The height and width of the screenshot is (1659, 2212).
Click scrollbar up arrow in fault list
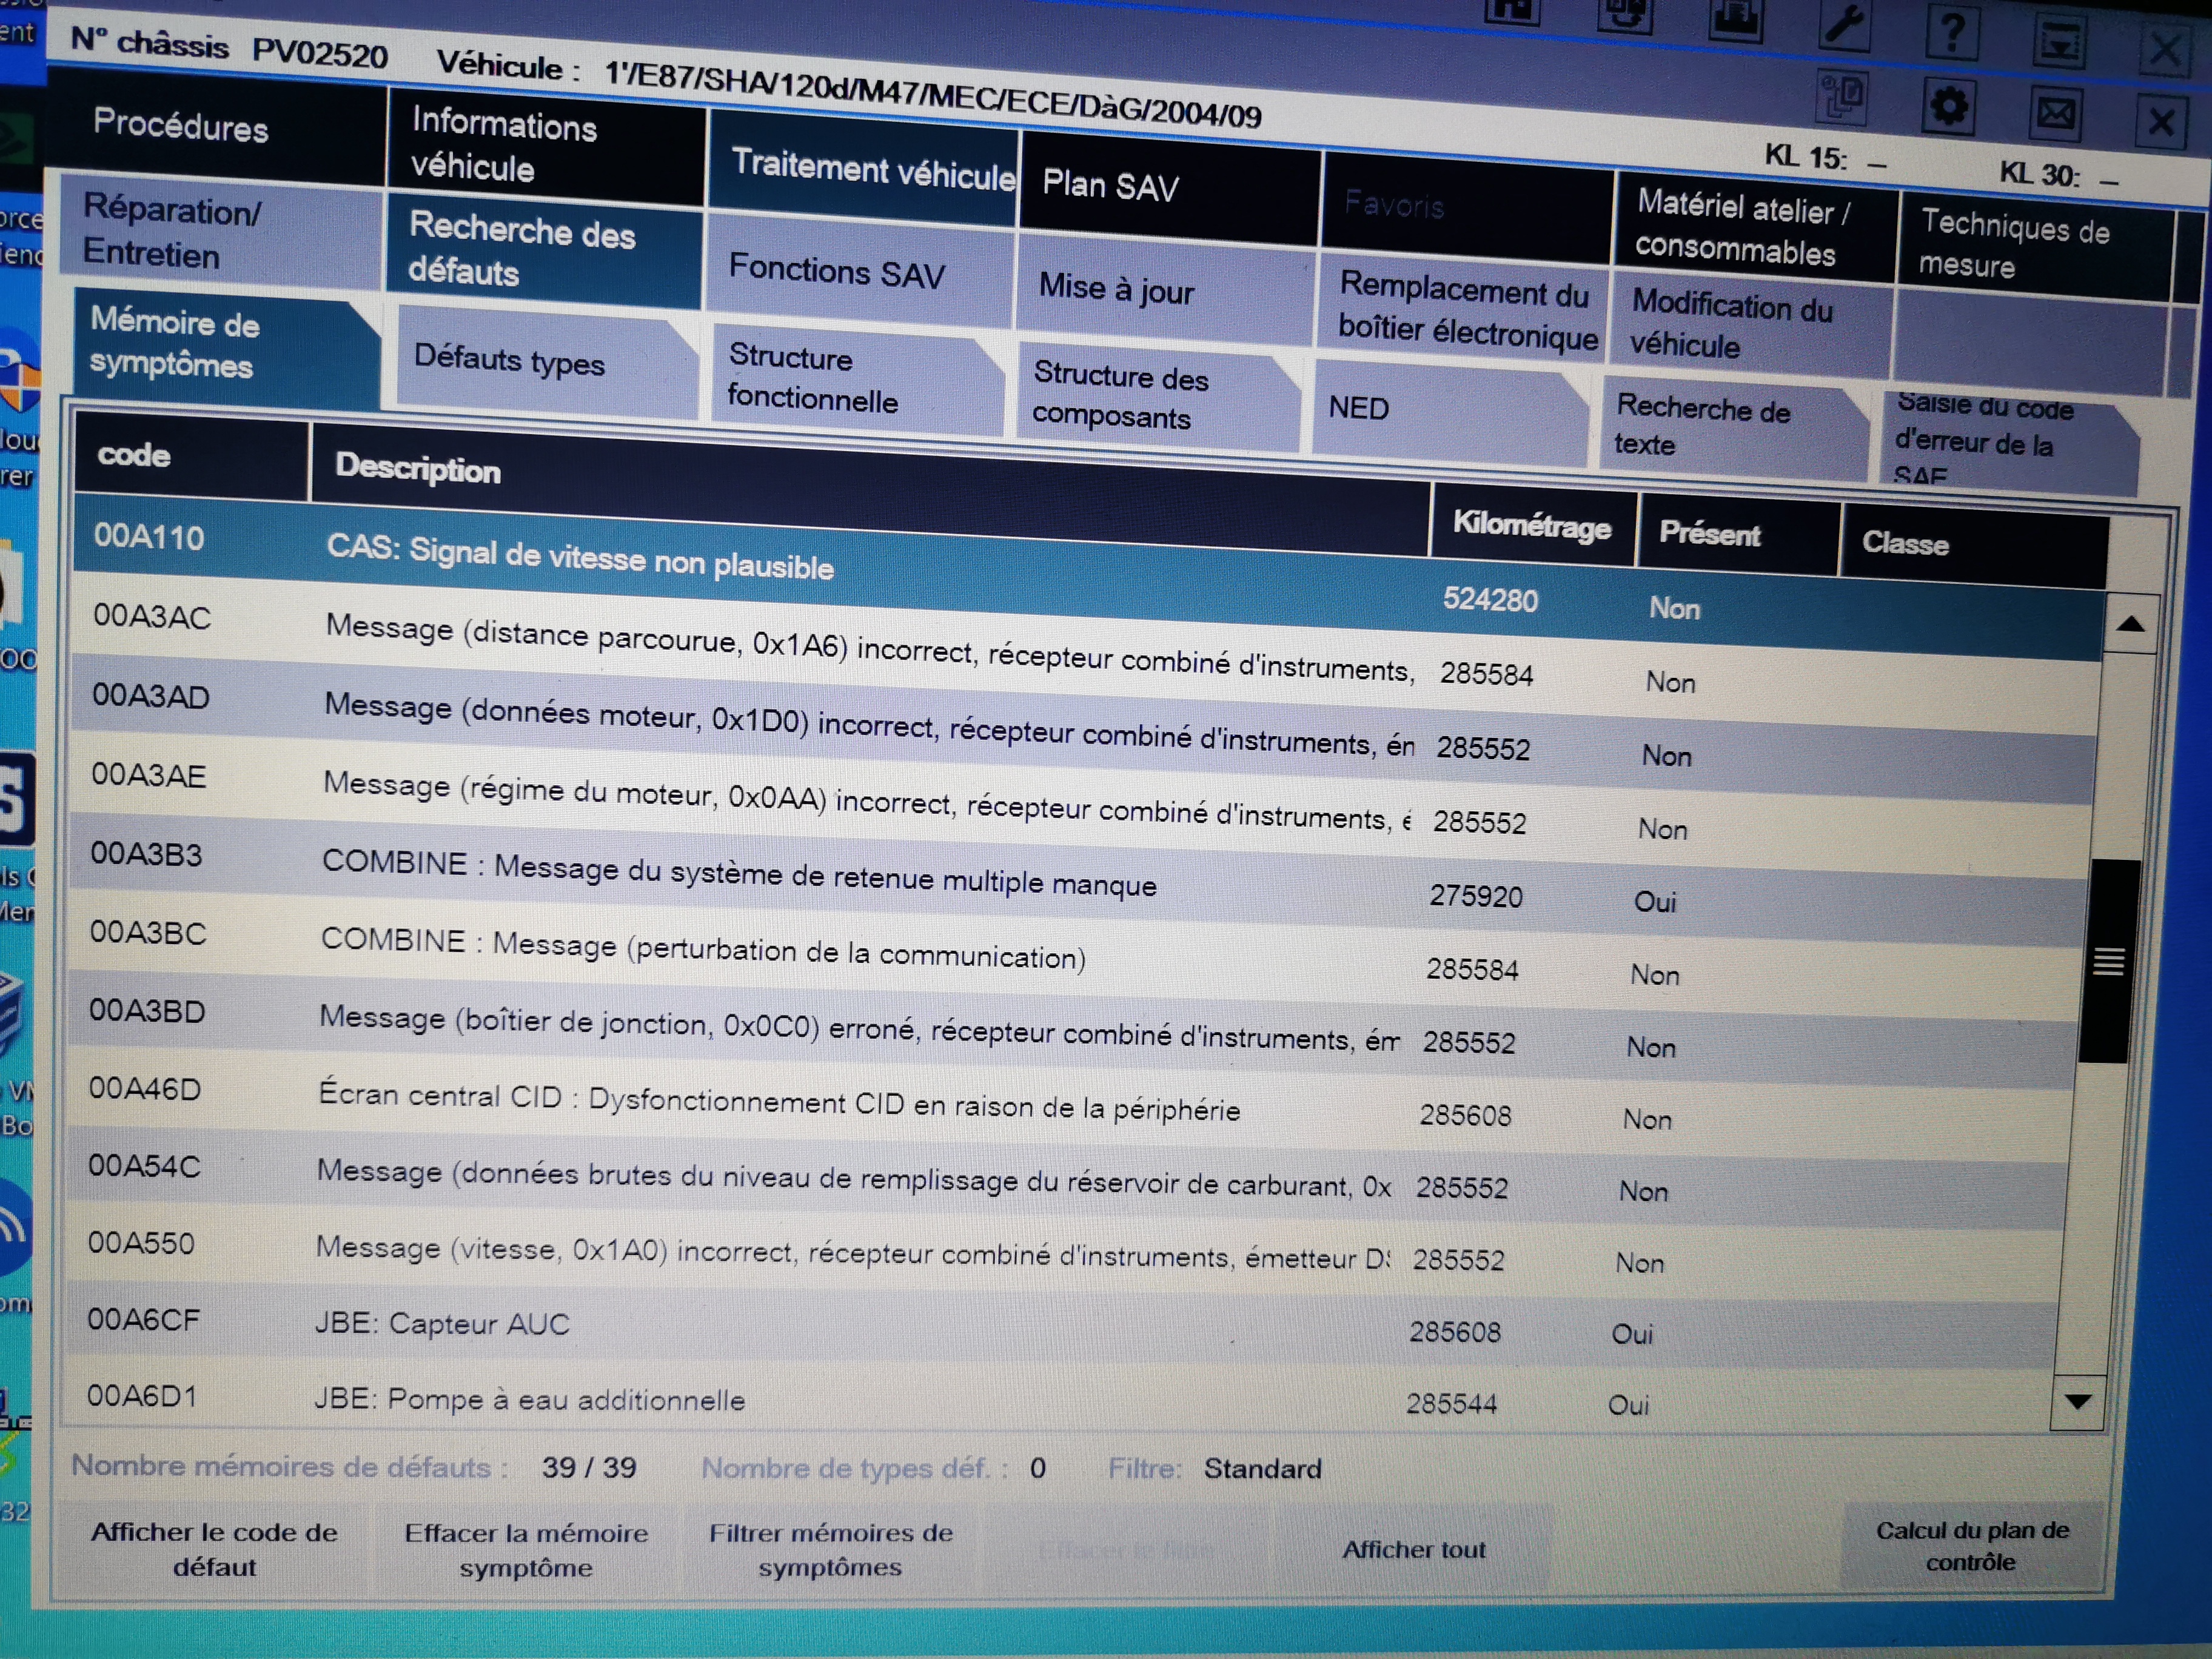pos(2130,625)
